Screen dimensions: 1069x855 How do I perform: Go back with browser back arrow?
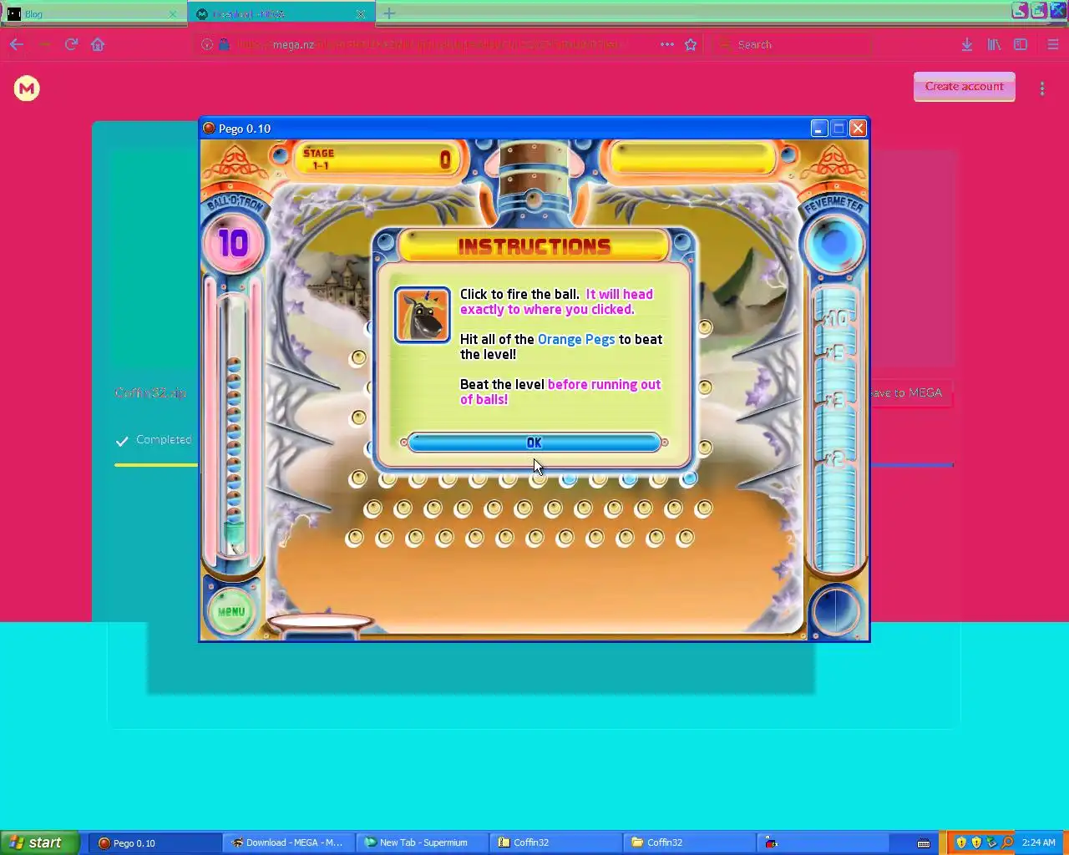point(17,44)
